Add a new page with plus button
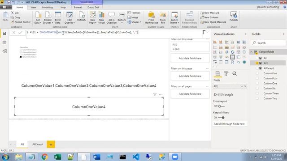 coord(51,144)
